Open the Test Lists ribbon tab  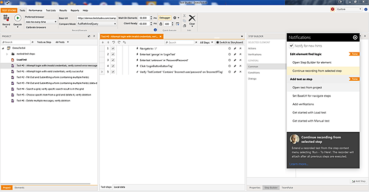51,11
